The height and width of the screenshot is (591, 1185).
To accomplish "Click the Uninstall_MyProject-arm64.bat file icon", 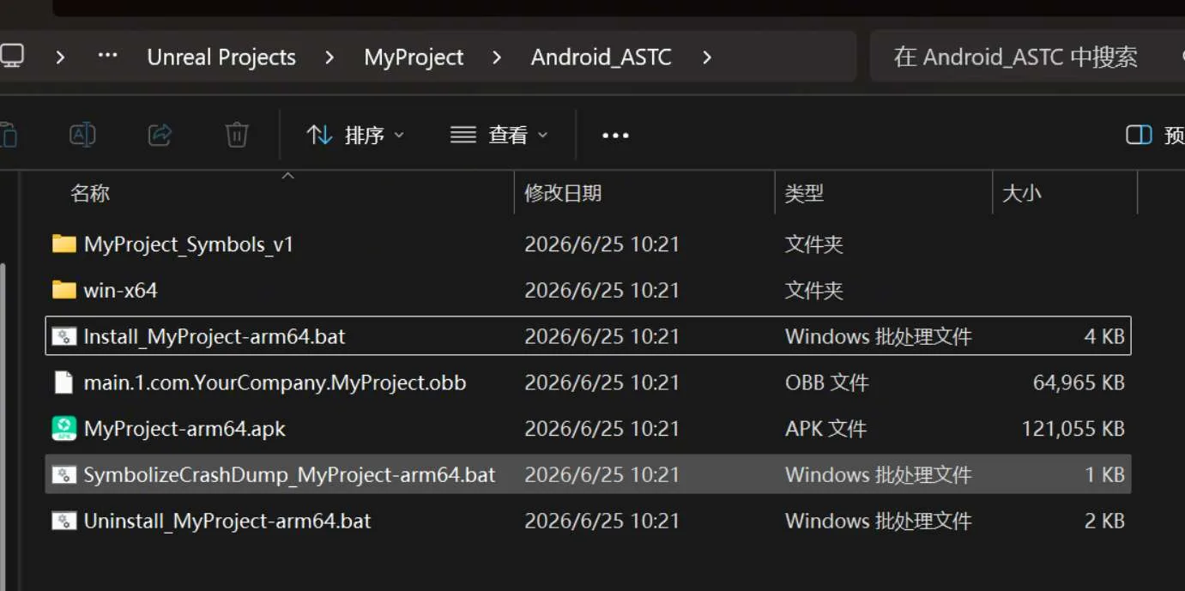I will (63, 521).
